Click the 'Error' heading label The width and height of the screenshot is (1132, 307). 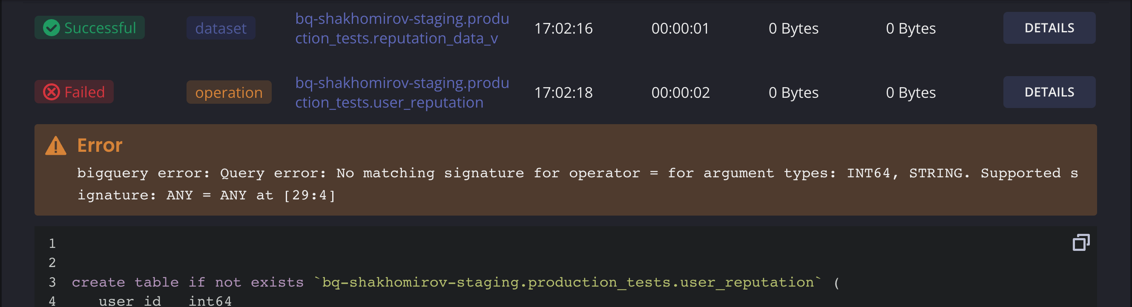click(99, 145)
